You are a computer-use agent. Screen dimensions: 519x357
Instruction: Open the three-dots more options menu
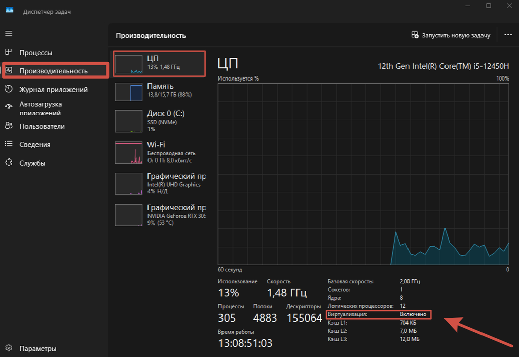coord(508,35)
